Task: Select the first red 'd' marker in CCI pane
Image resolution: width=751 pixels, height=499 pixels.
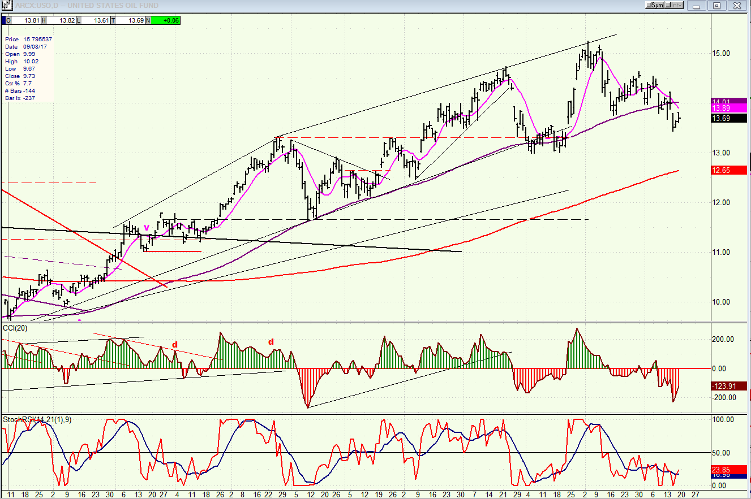Action: click(x=175, y=344)
